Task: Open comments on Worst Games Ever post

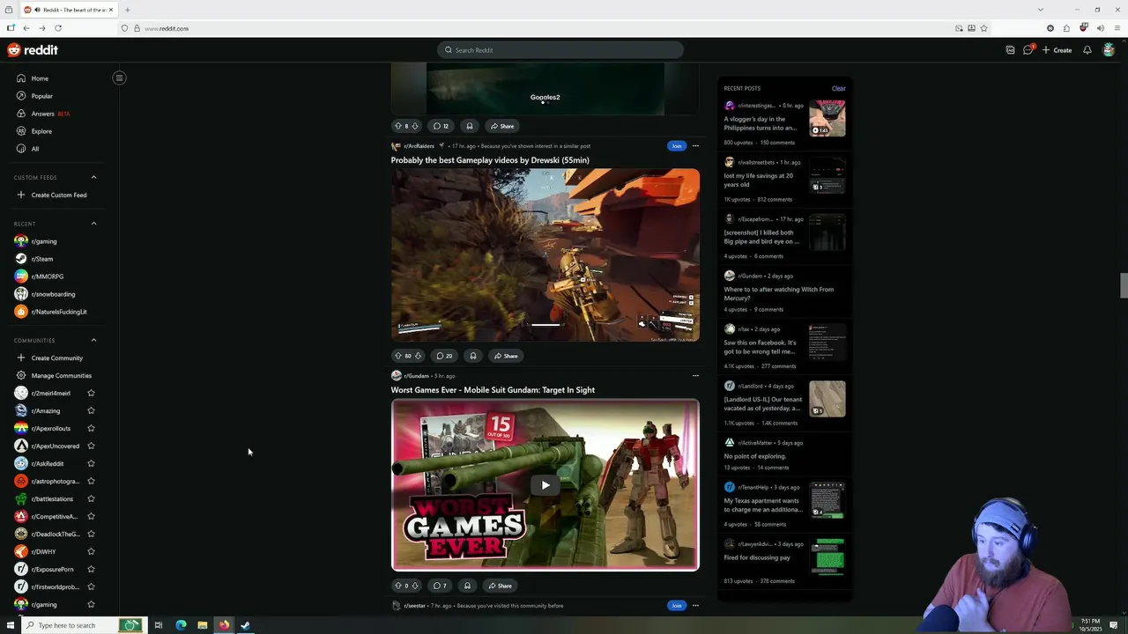Action: point(440,586)
